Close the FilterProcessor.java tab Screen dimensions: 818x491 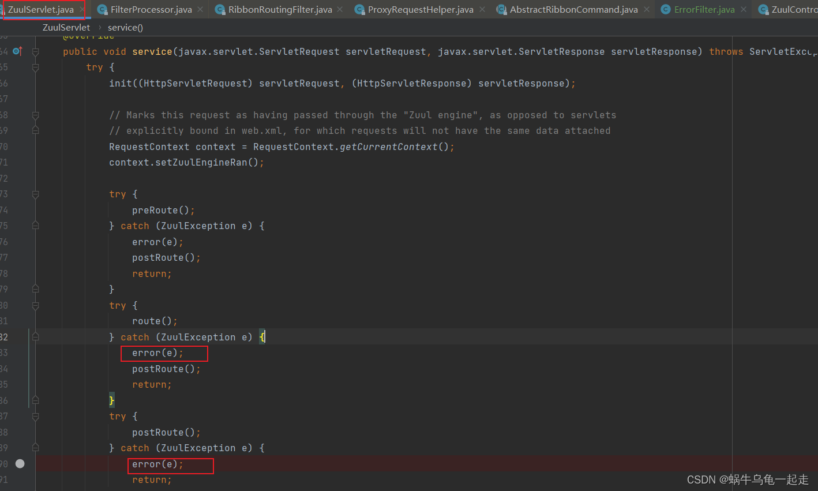(200, 10)
